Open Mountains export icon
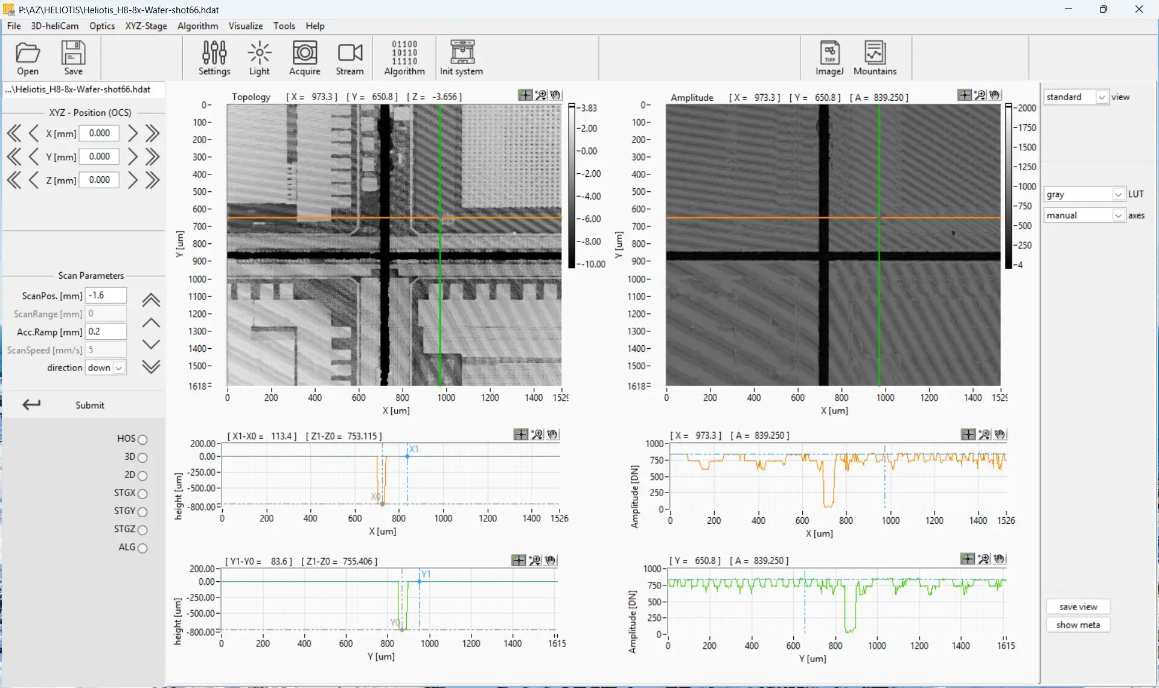 pyautogui.click(x=875, y=53)
